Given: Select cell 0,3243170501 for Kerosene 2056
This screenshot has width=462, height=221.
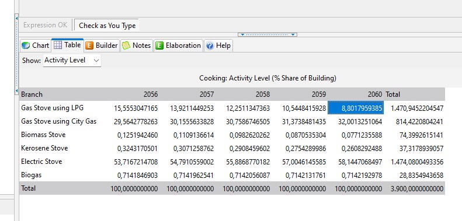Looking at the screenshot, I should coord(138,148).
